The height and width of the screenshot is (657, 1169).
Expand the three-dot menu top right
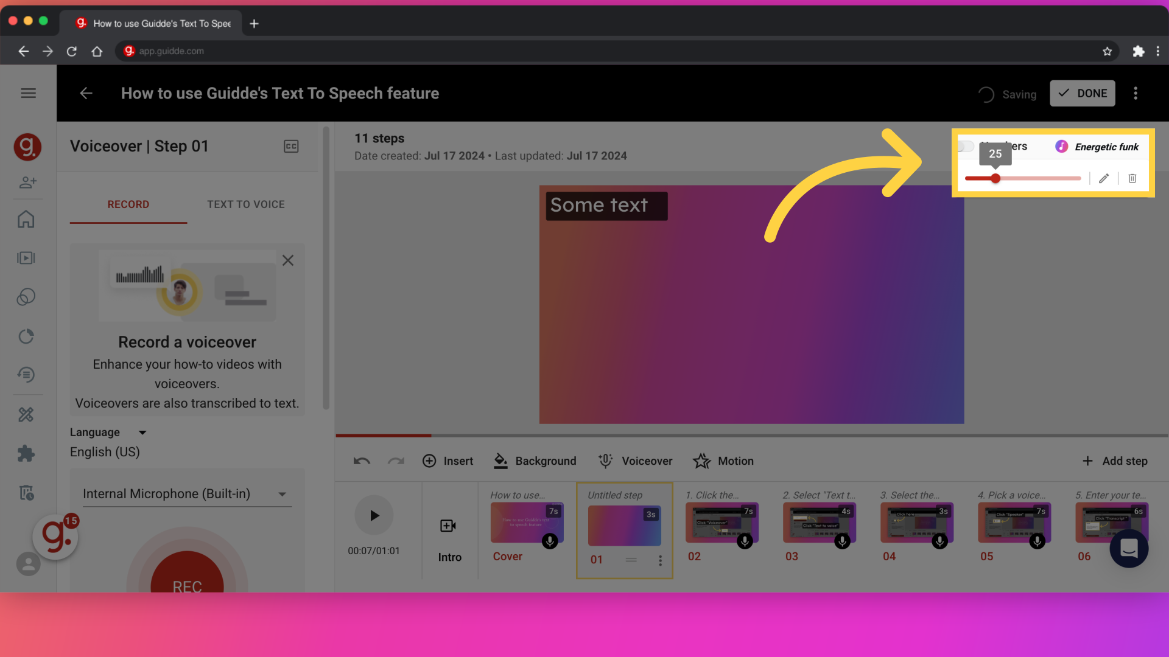(x=1136, y=93)
